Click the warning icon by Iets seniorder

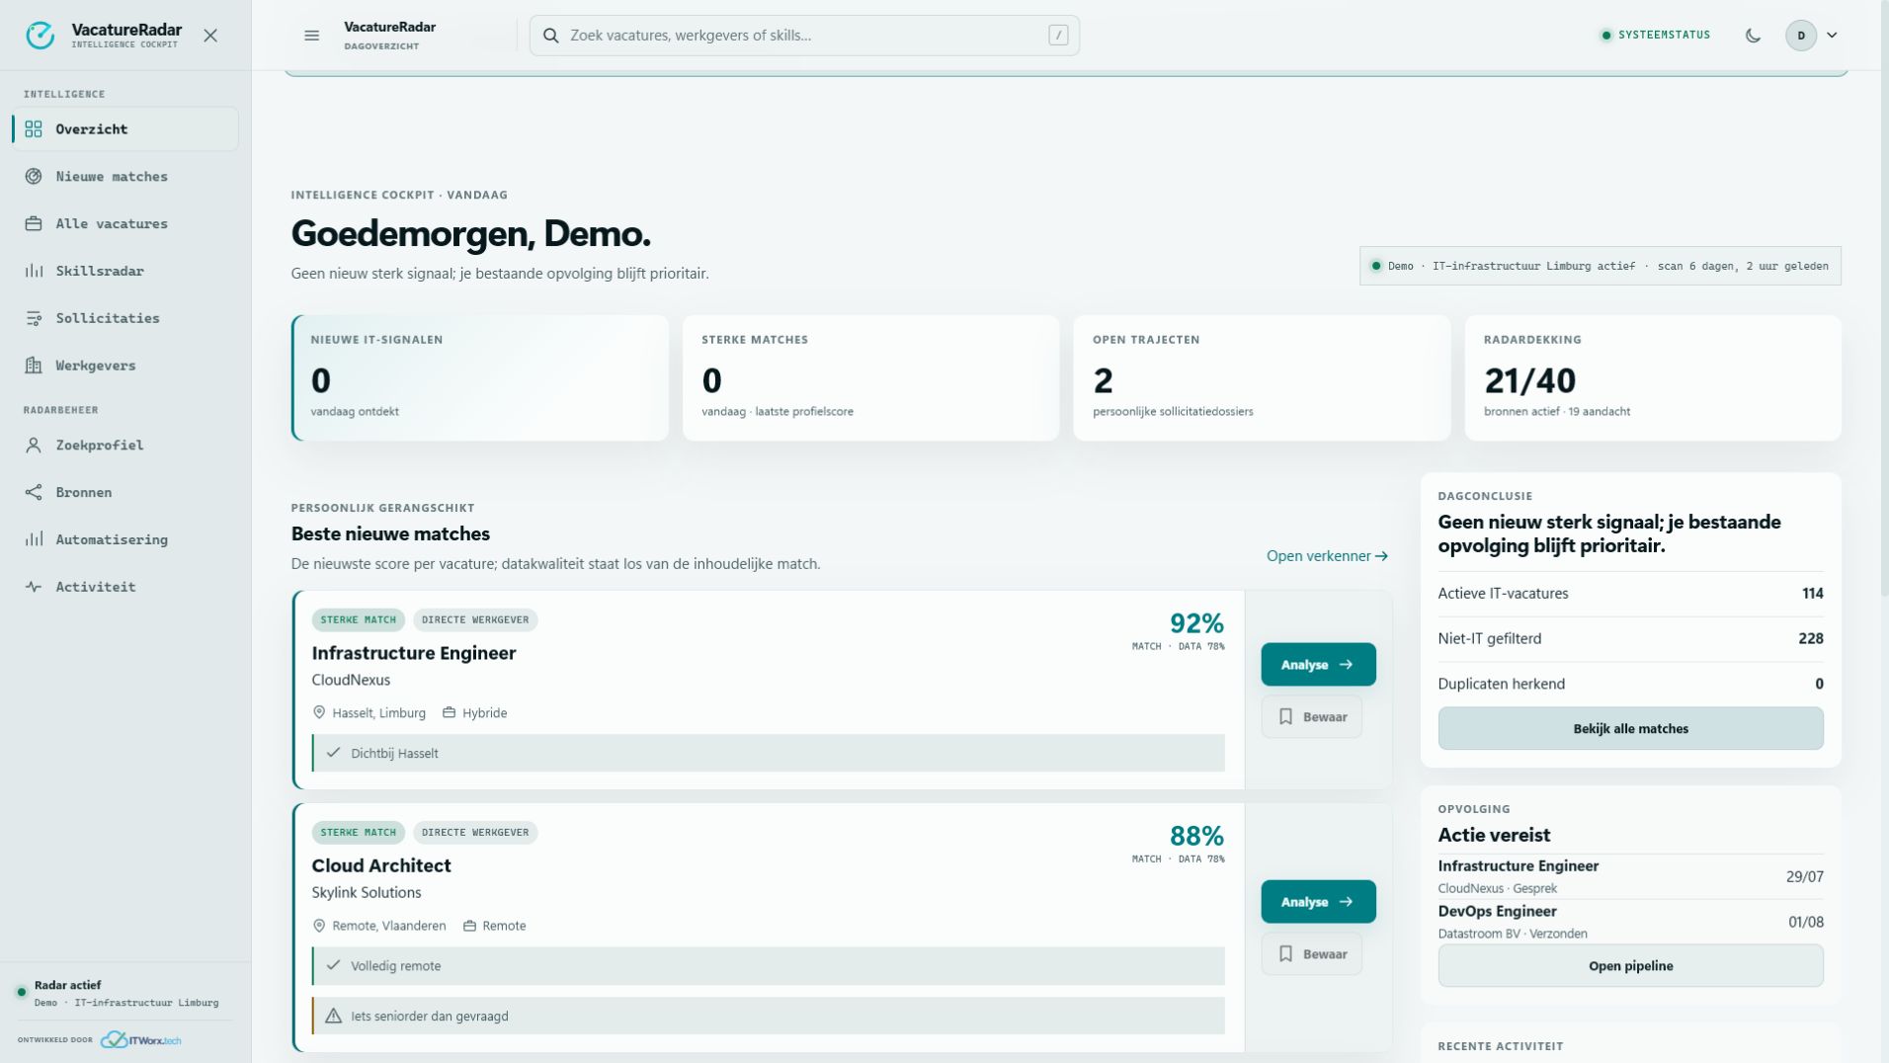click(x=333, y=1016)
